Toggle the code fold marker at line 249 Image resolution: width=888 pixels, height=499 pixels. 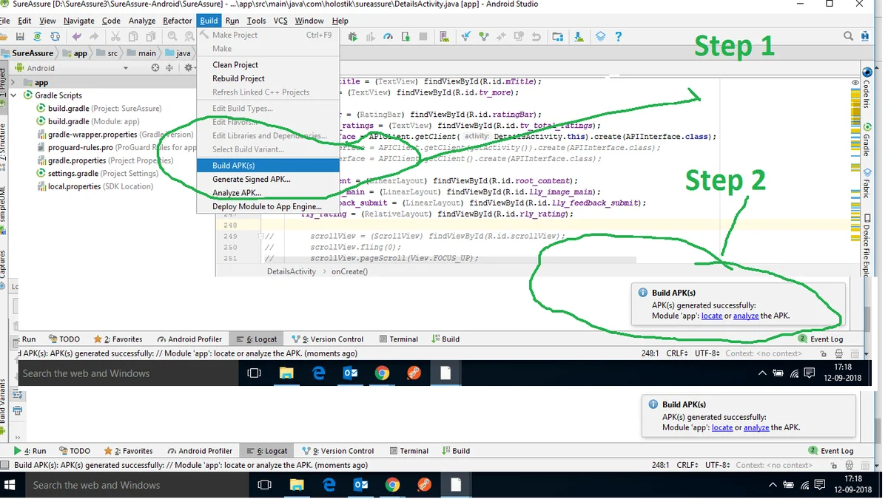[x=261, y=236]
